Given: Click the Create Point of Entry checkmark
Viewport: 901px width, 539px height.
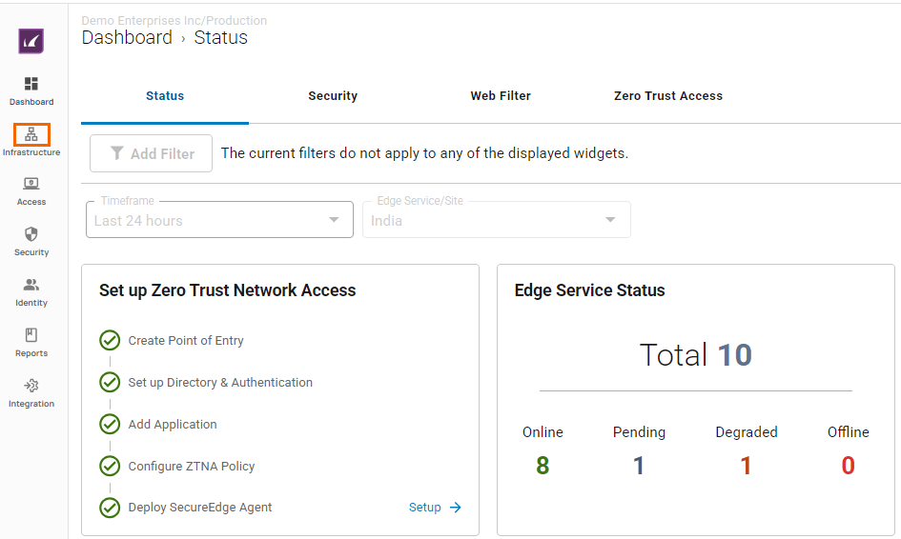Looking at the screenshot, I should click(x=110, y=341).
